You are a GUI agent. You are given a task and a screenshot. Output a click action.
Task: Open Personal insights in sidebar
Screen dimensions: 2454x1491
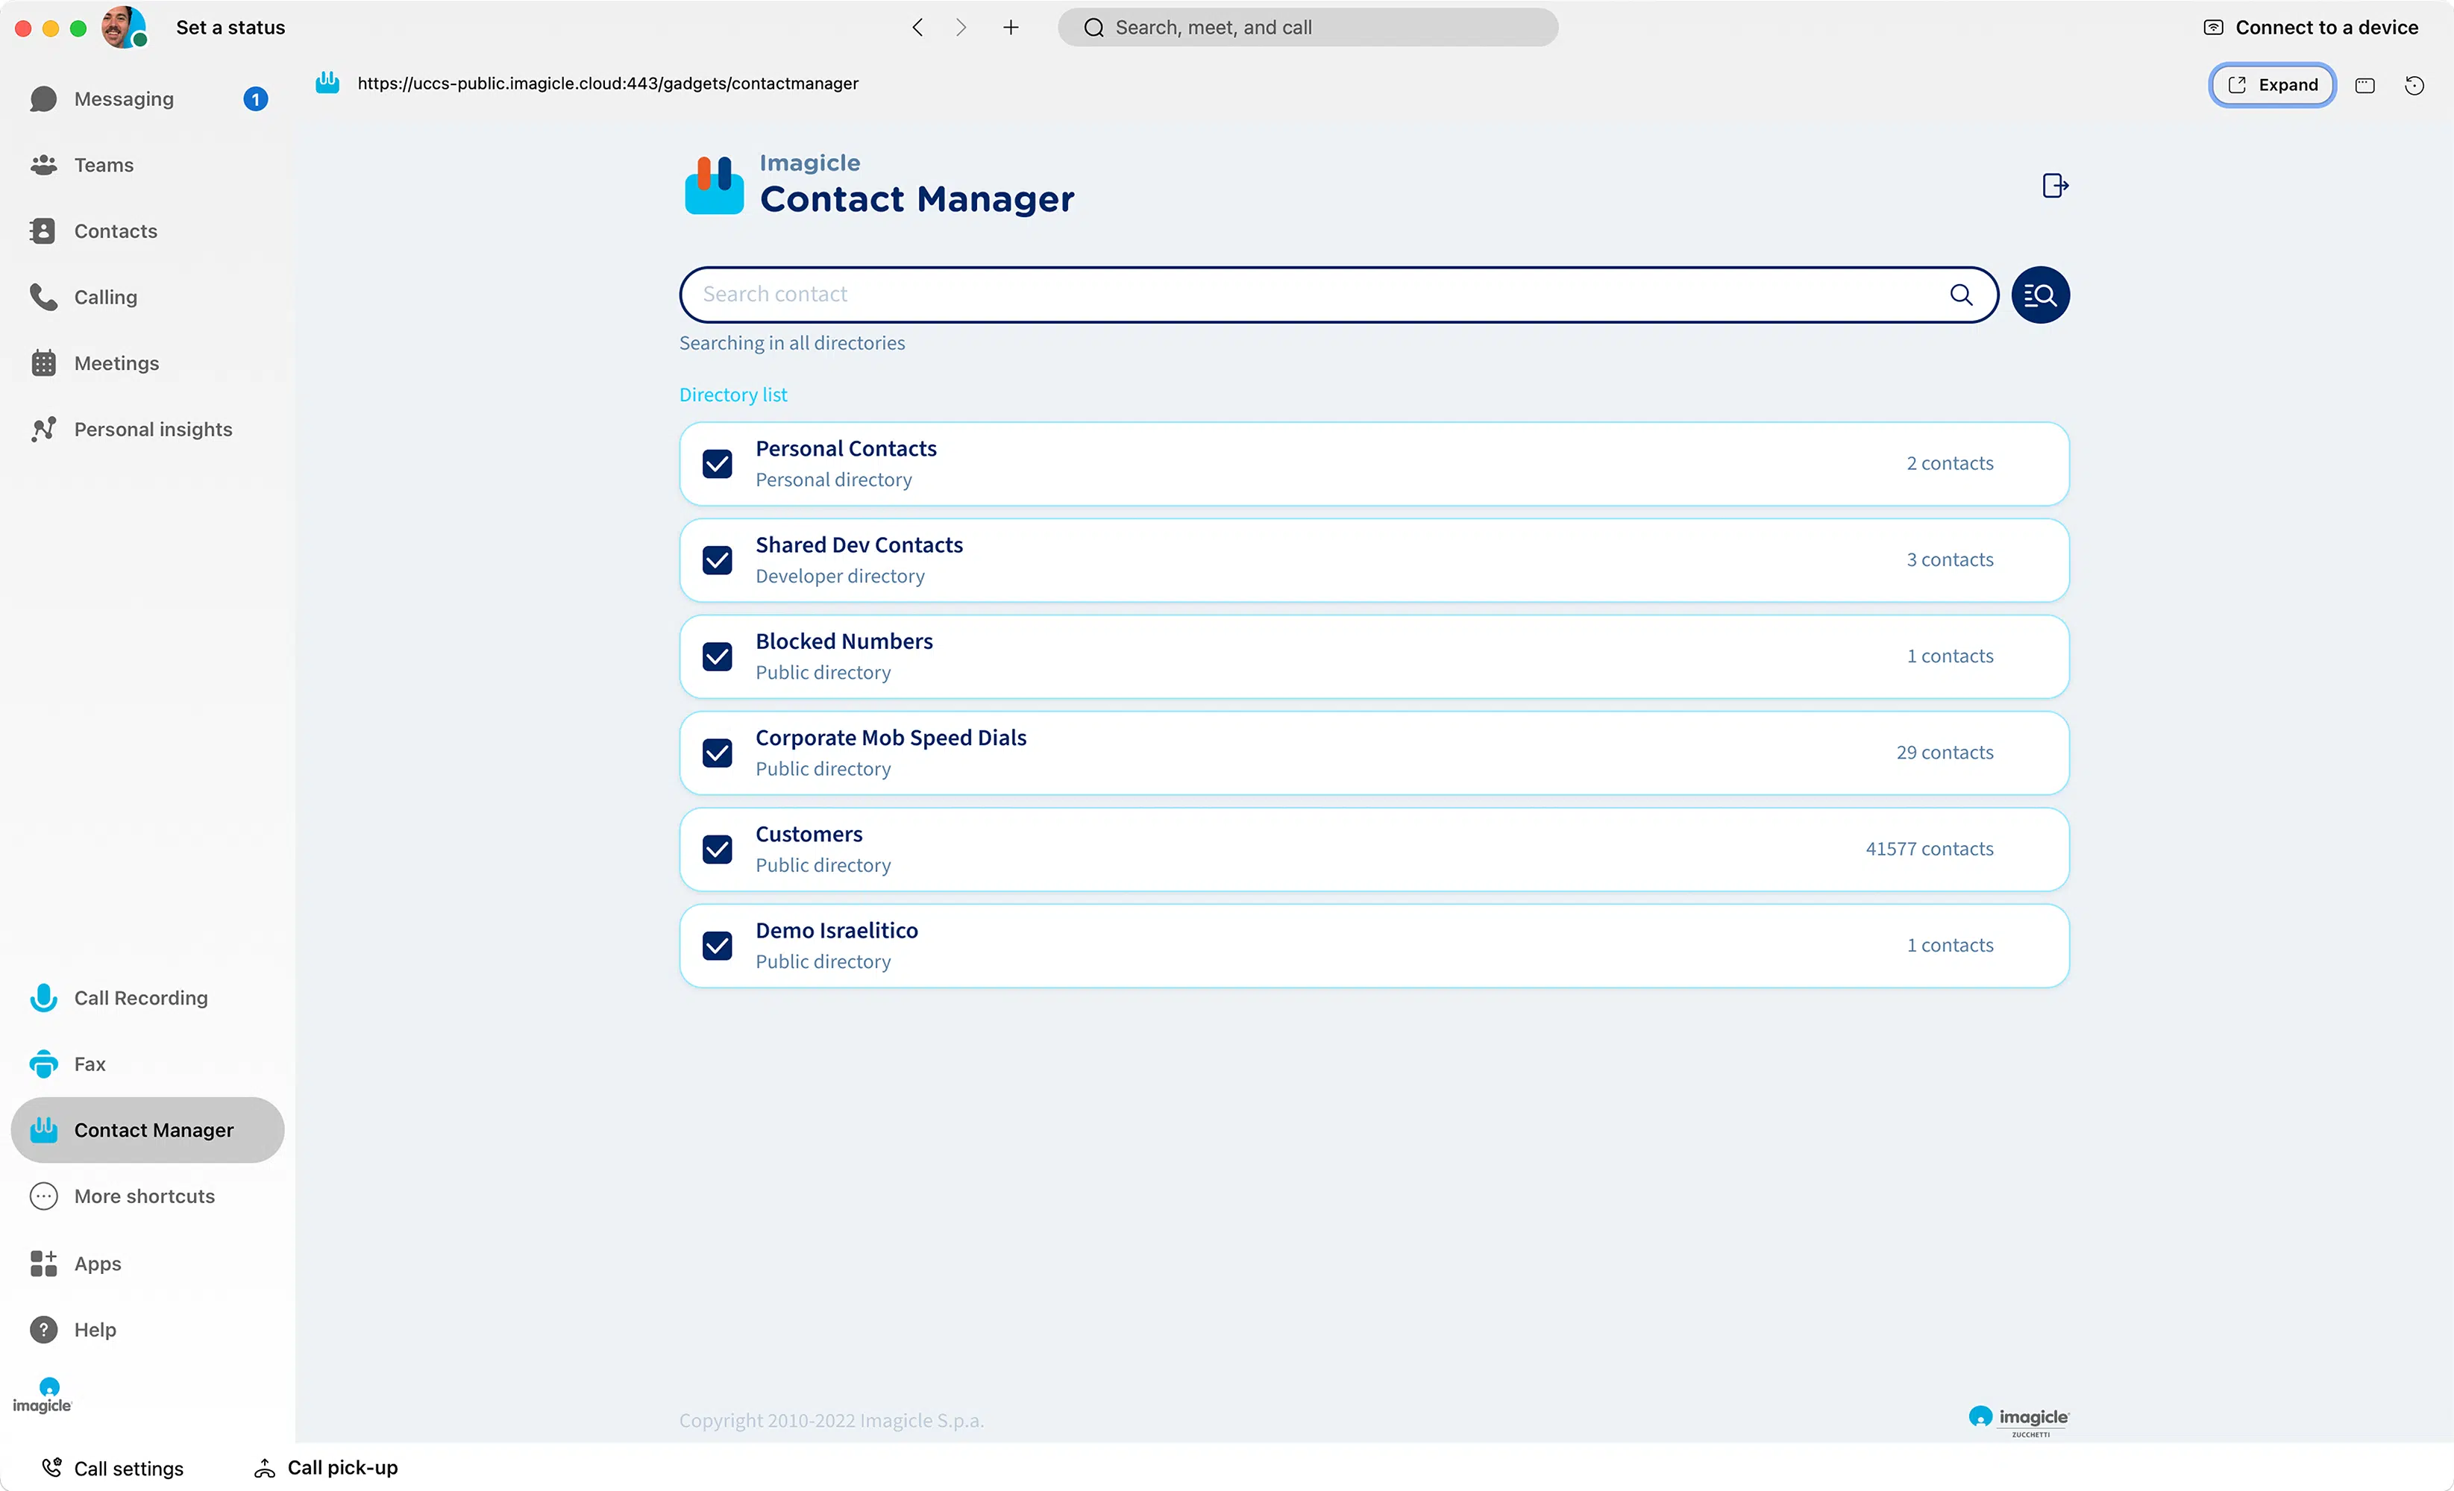tap(152, 430)
